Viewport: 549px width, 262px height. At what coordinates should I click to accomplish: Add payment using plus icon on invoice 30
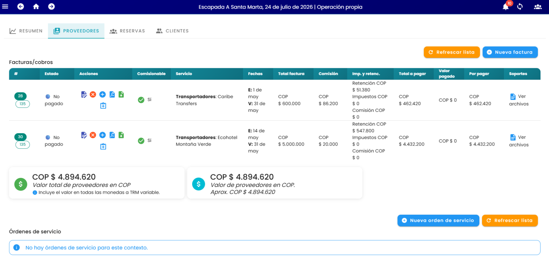(103, 135)
